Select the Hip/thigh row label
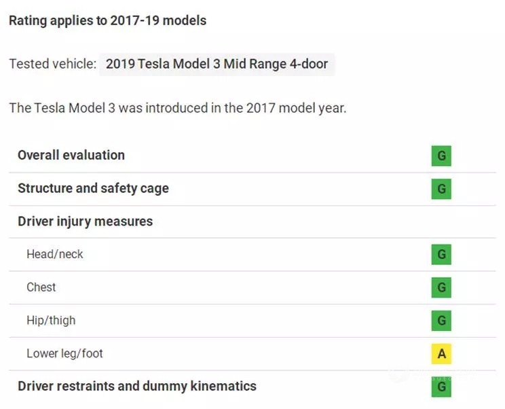Image resolution: width=505 pixels, height=409 pixels. pos(51,321)
